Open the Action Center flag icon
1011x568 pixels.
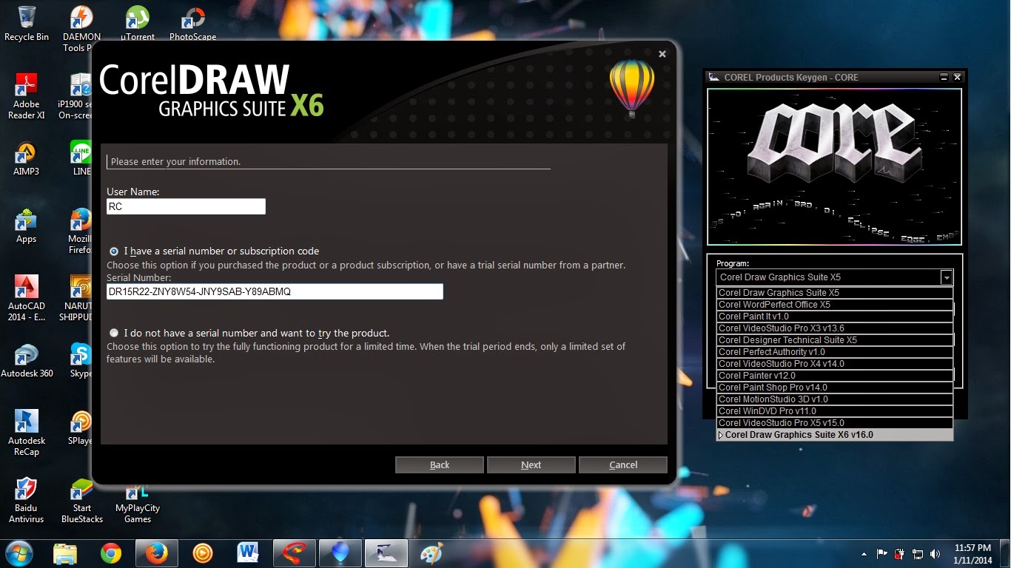(x=882, y=553)
